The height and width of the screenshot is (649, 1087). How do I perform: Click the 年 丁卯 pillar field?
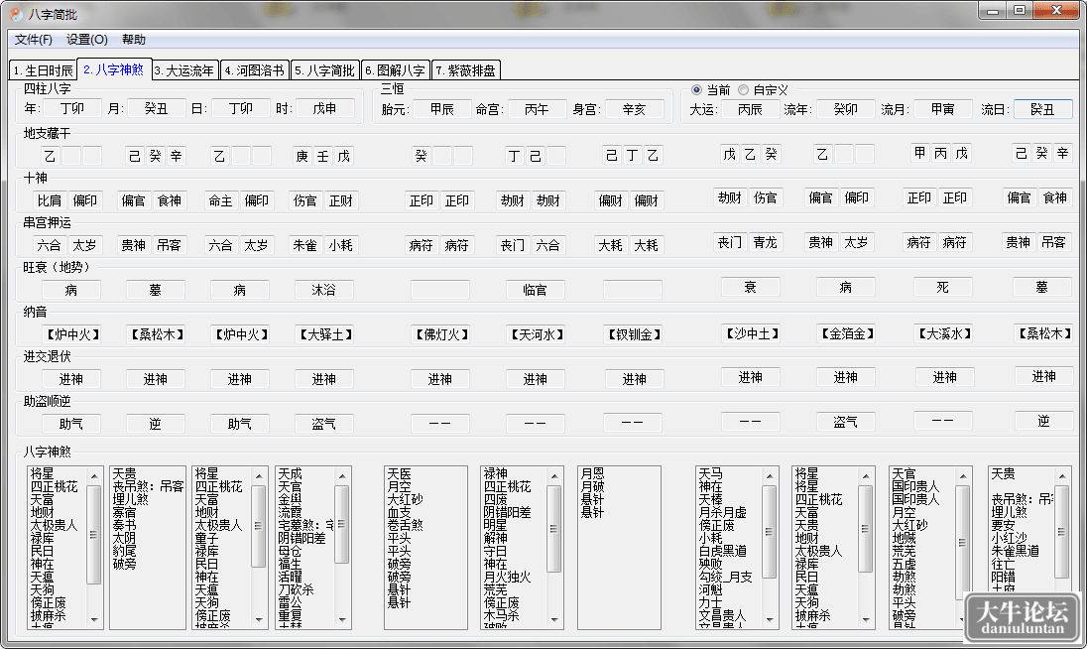point(72,108)
